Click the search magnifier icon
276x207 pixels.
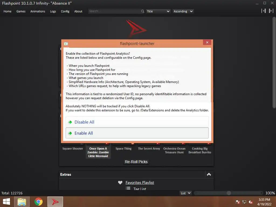click(143, 11)
